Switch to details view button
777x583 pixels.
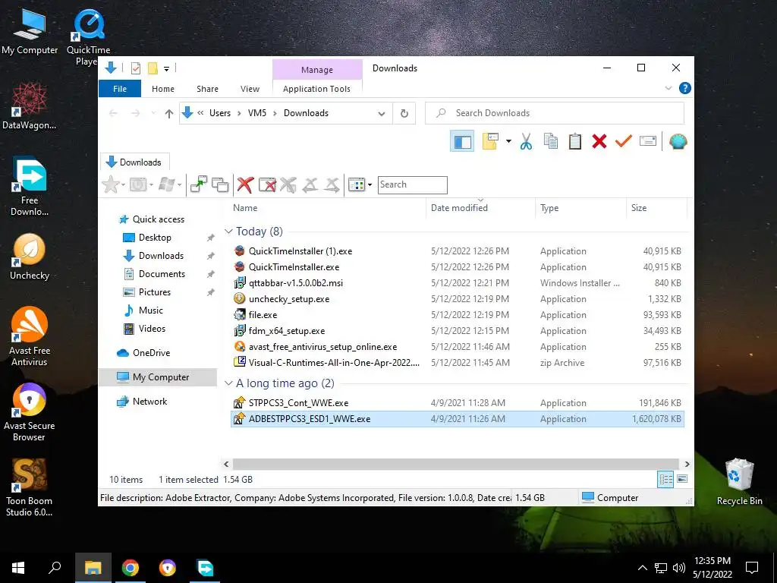pos(665,479)
